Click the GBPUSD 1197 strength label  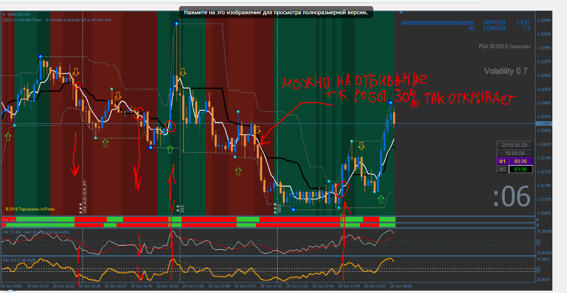click(506, 22)
